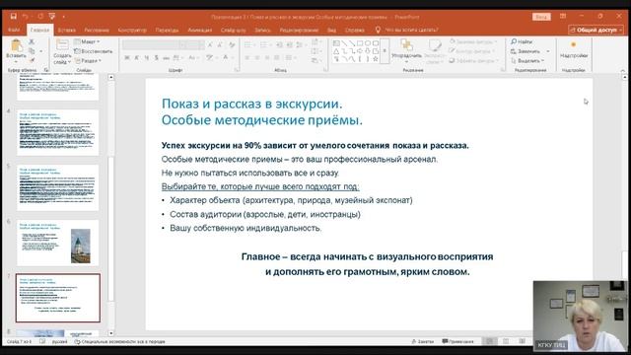
Task: Click the text highlight color icon
Action: point(211,58)
